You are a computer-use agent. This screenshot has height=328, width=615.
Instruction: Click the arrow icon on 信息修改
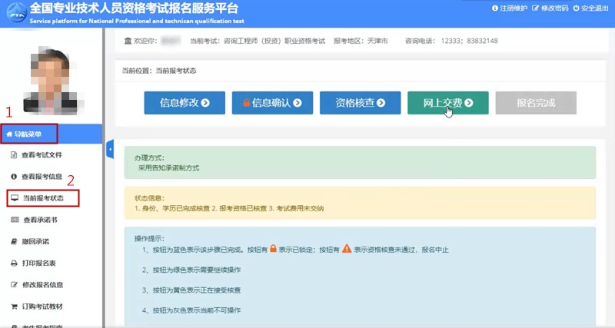pos(205,103)
